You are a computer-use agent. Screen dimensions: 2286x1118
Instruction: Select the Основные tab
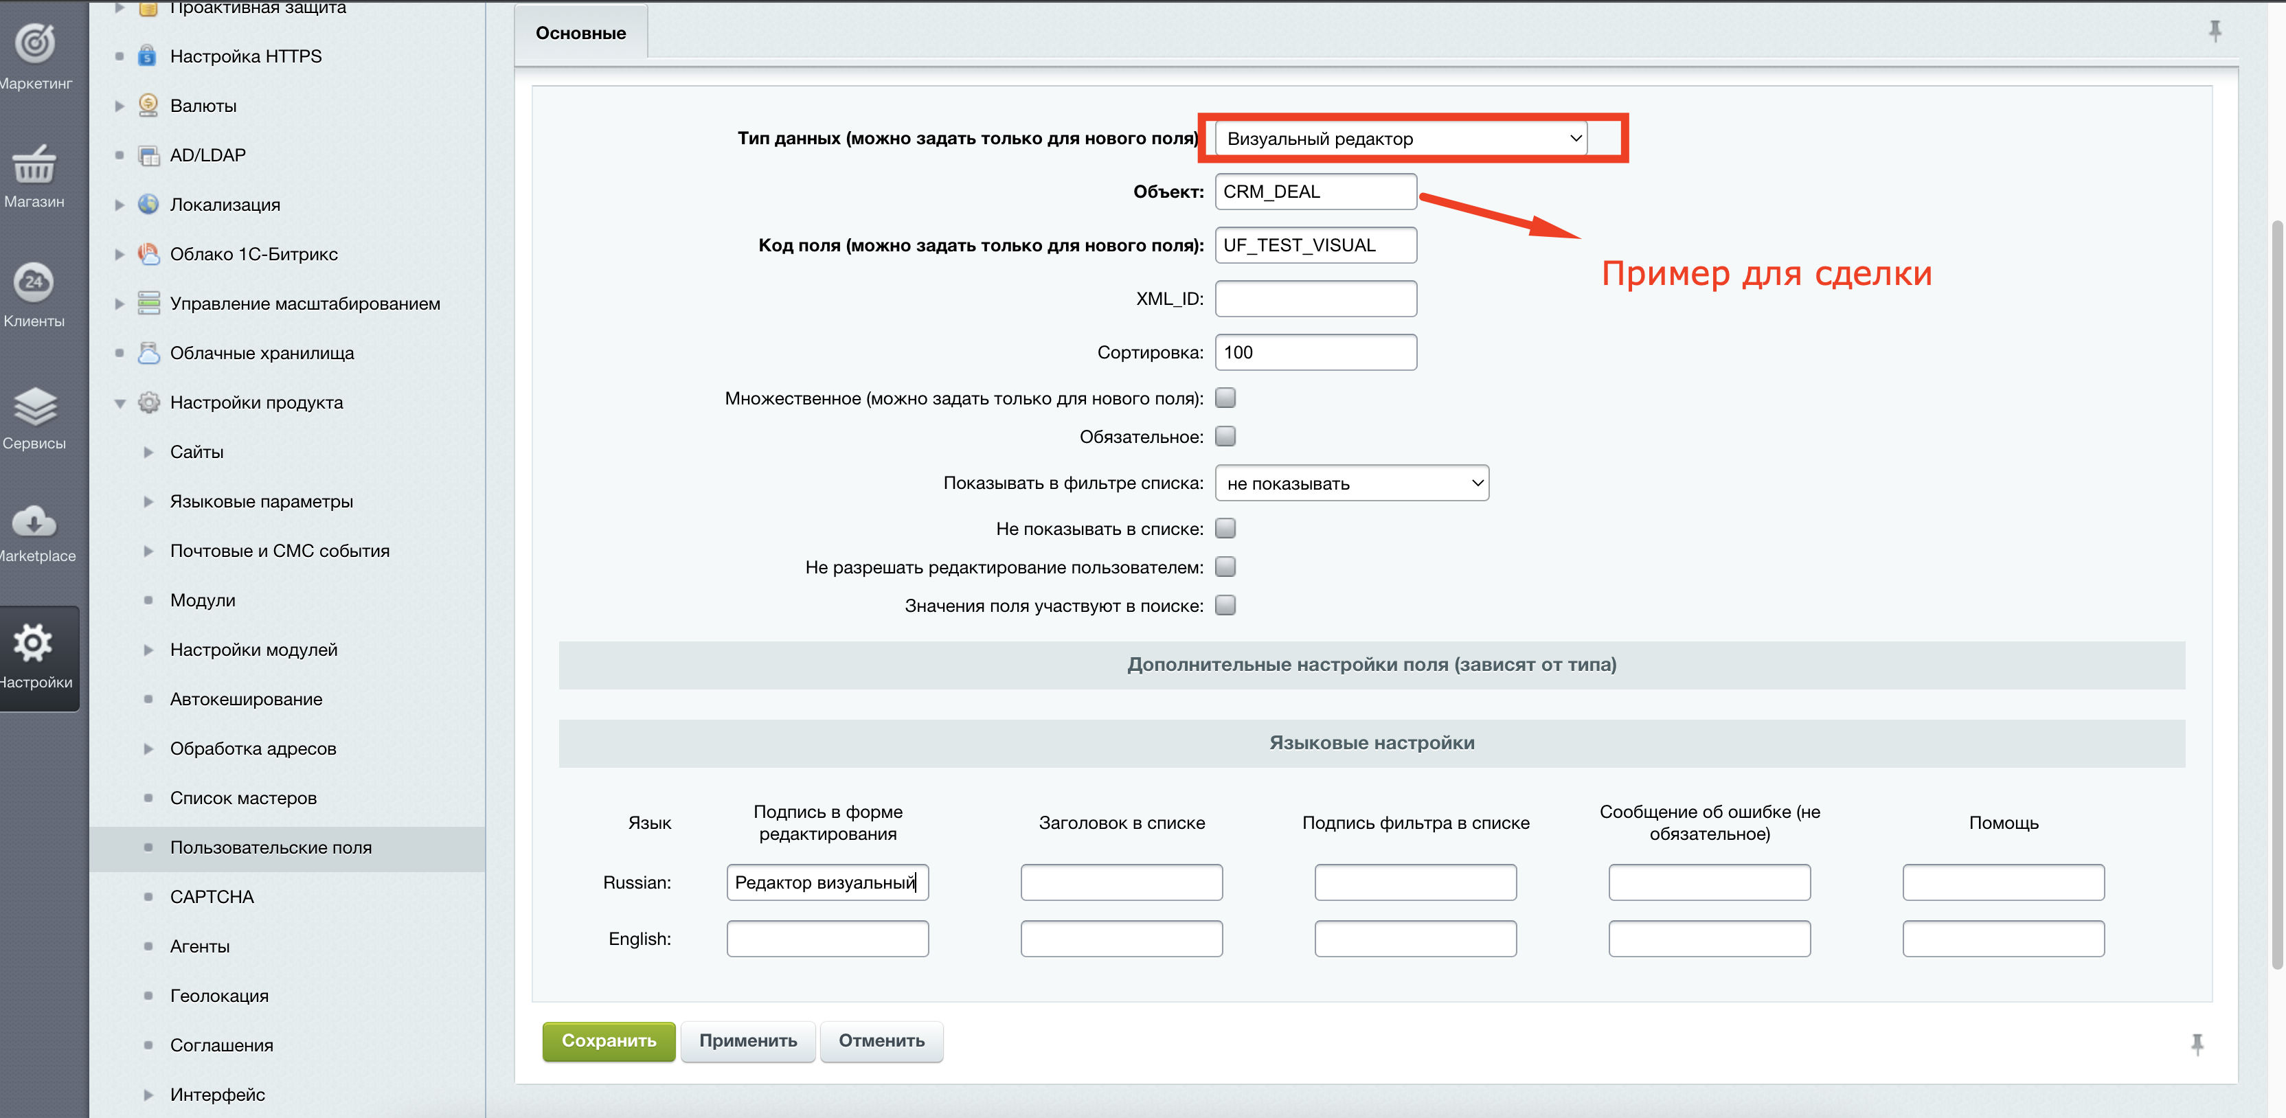pyautogui.click(x=580, y=33)
